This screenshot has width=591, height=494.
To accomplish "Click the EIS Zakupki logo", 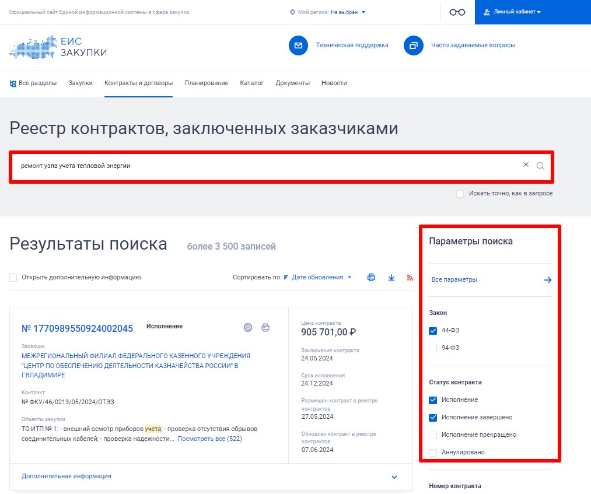I will tap(58, 47).
